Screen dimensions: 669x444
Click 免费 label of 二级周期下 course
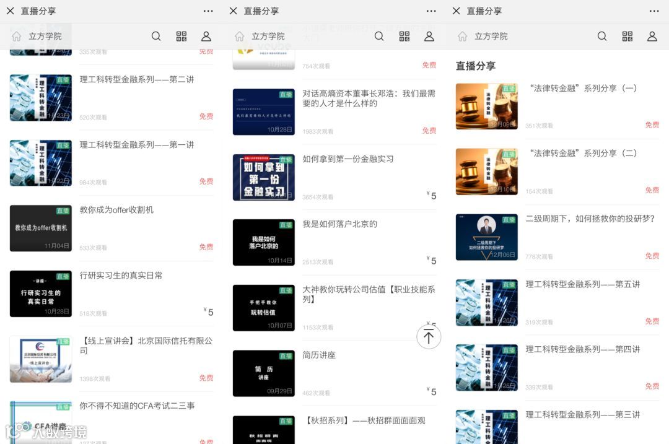[x=652, y=256]
